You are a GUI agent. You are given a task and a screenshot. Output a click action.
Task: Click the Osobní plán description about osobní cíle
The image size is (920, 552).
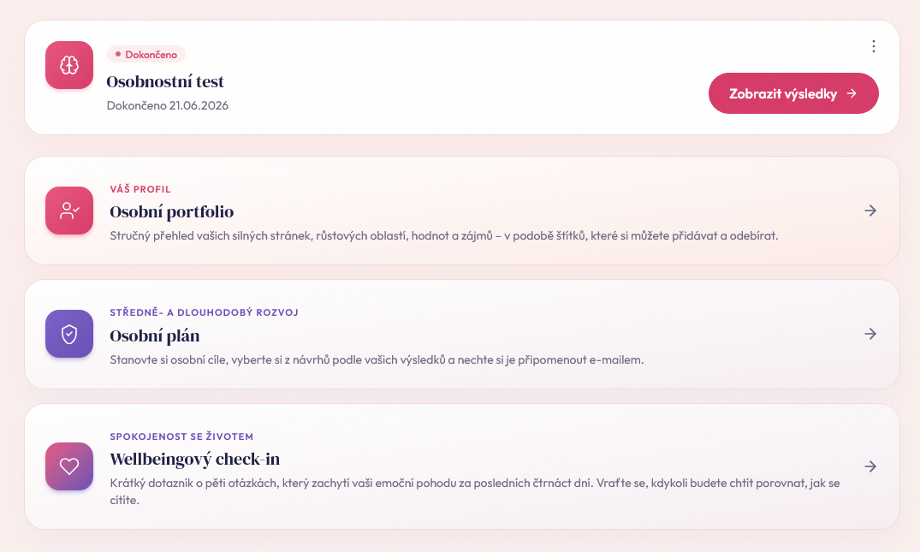377,359
